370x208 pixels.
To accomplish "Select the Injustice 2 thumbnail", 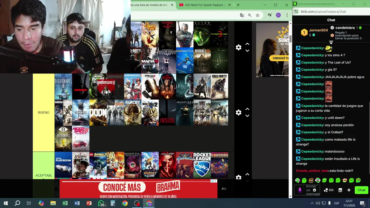I will (x=185, y=113).
